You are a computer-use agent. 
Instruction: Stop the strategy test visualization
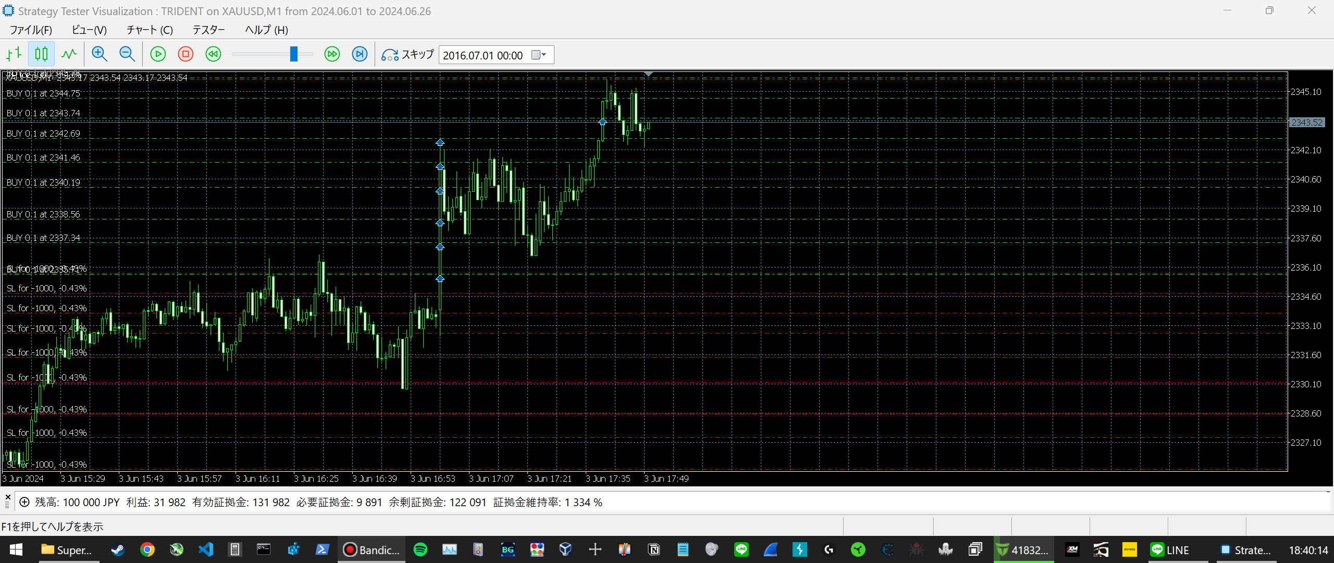[x=186, y=54]
